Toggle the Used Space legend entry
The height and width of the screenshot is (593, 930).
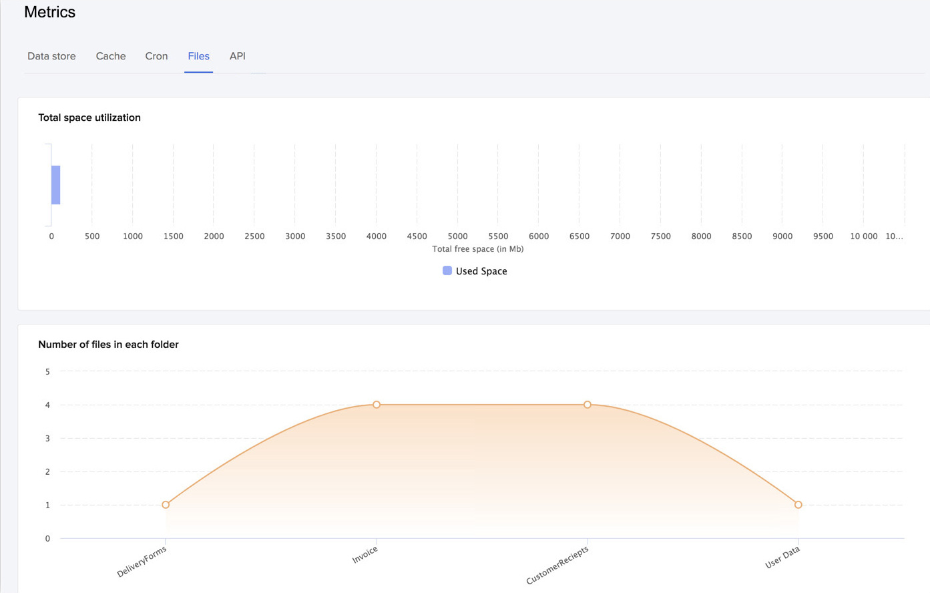point(475,270)
